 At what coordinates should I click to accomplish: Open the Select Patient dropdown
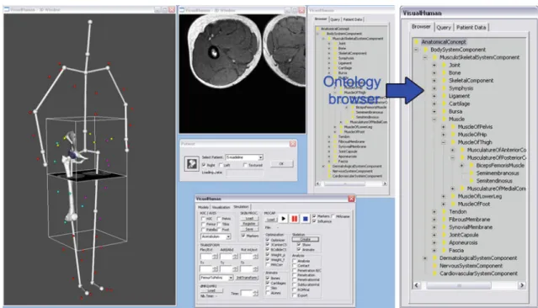(x=260, y=157)
